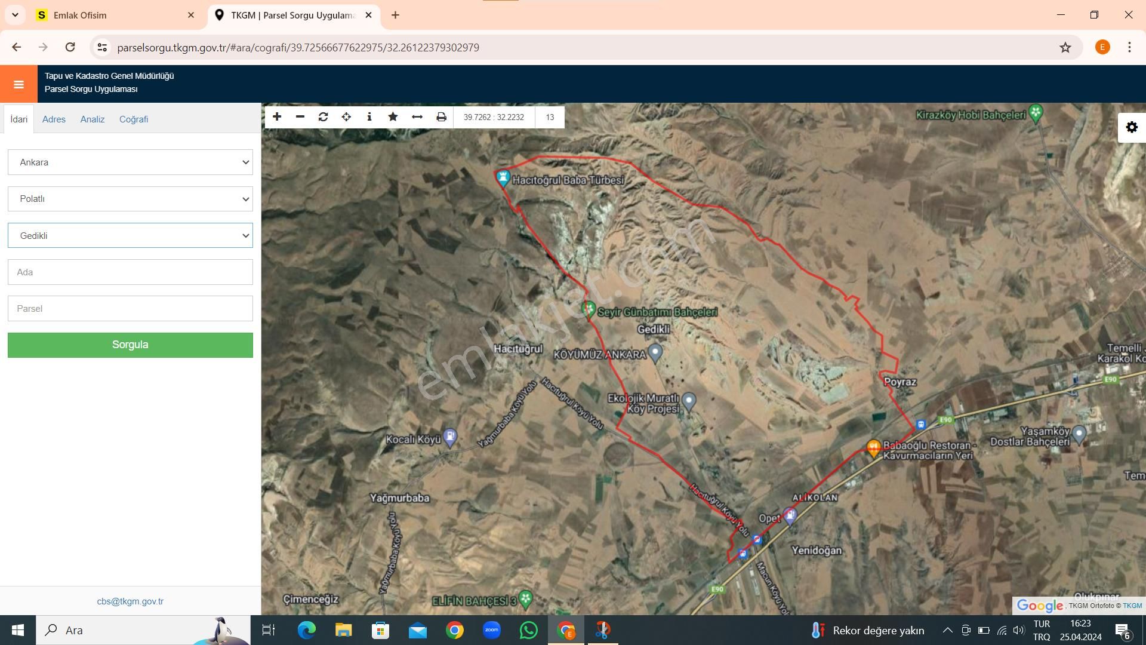Click the Ada input field
The width and height of the screenshot is (1146, 645).
pyautogui.click(x=130, y=272)
